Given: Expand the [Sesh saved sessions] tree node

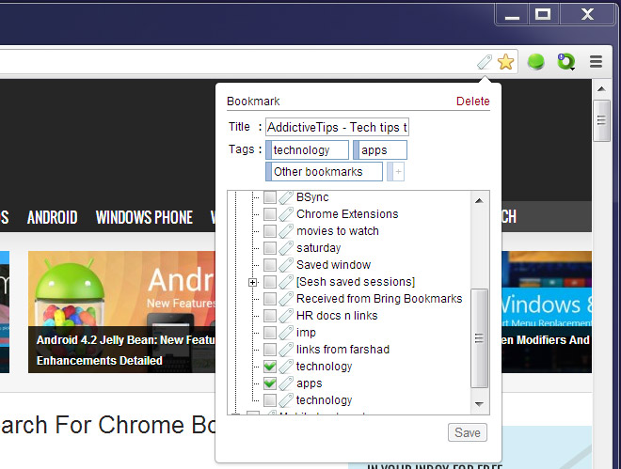Looking at the screenshot, I should [253, 282].
